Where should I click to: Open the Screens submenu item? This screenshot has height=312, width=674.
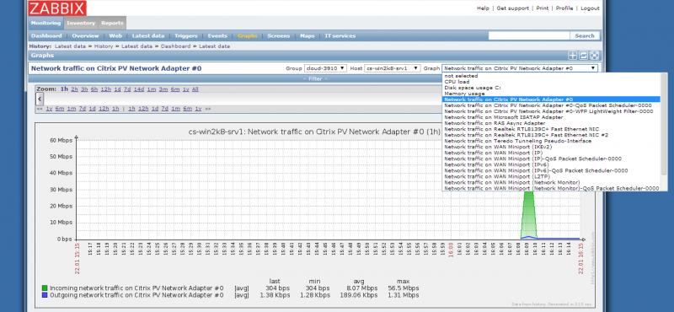(x=279, y=36)
